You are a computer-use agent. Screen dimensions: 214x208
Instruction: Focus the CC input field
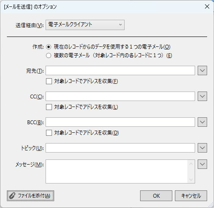point(120,96)
